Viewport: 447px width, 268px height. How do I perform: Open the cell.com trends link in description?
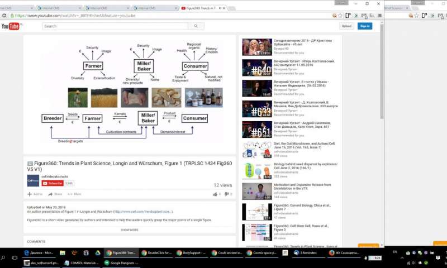(x=143, y=212)
